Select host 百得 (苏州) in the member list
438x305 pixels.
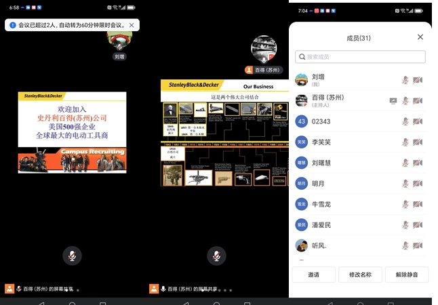tap(360, 100)
